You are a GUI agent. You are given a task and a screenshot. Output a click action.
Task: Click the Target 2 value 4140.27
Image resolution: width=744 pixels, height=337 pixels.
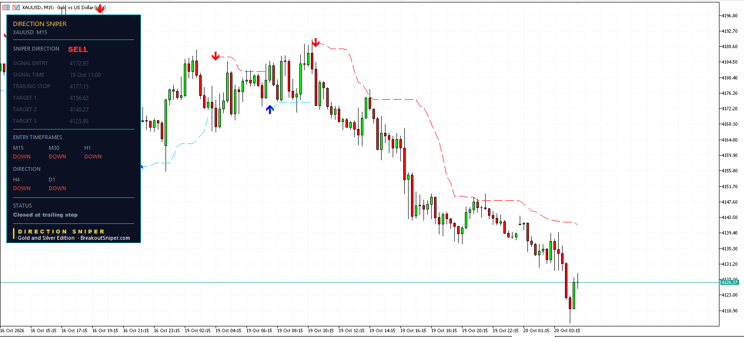pyautogui.click(x=79, y=109)
